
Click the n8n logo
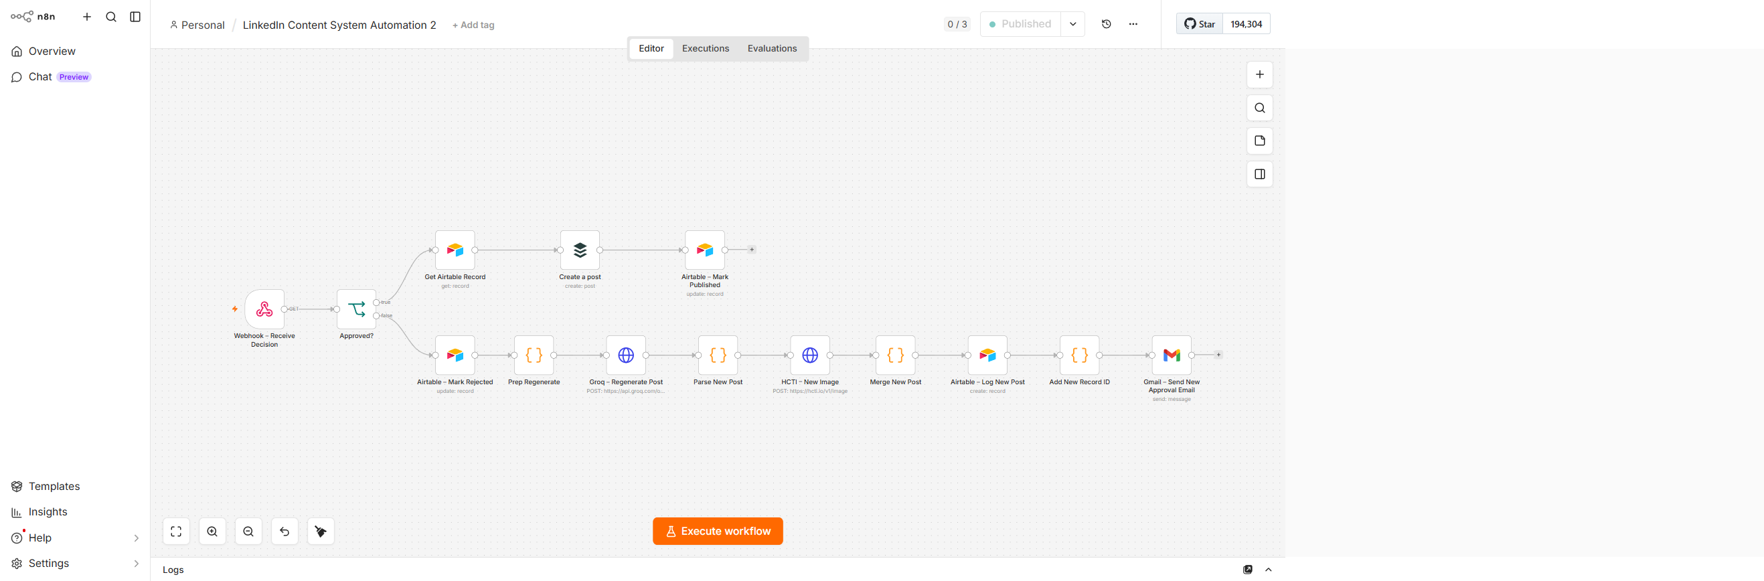(x=33, y=17)
